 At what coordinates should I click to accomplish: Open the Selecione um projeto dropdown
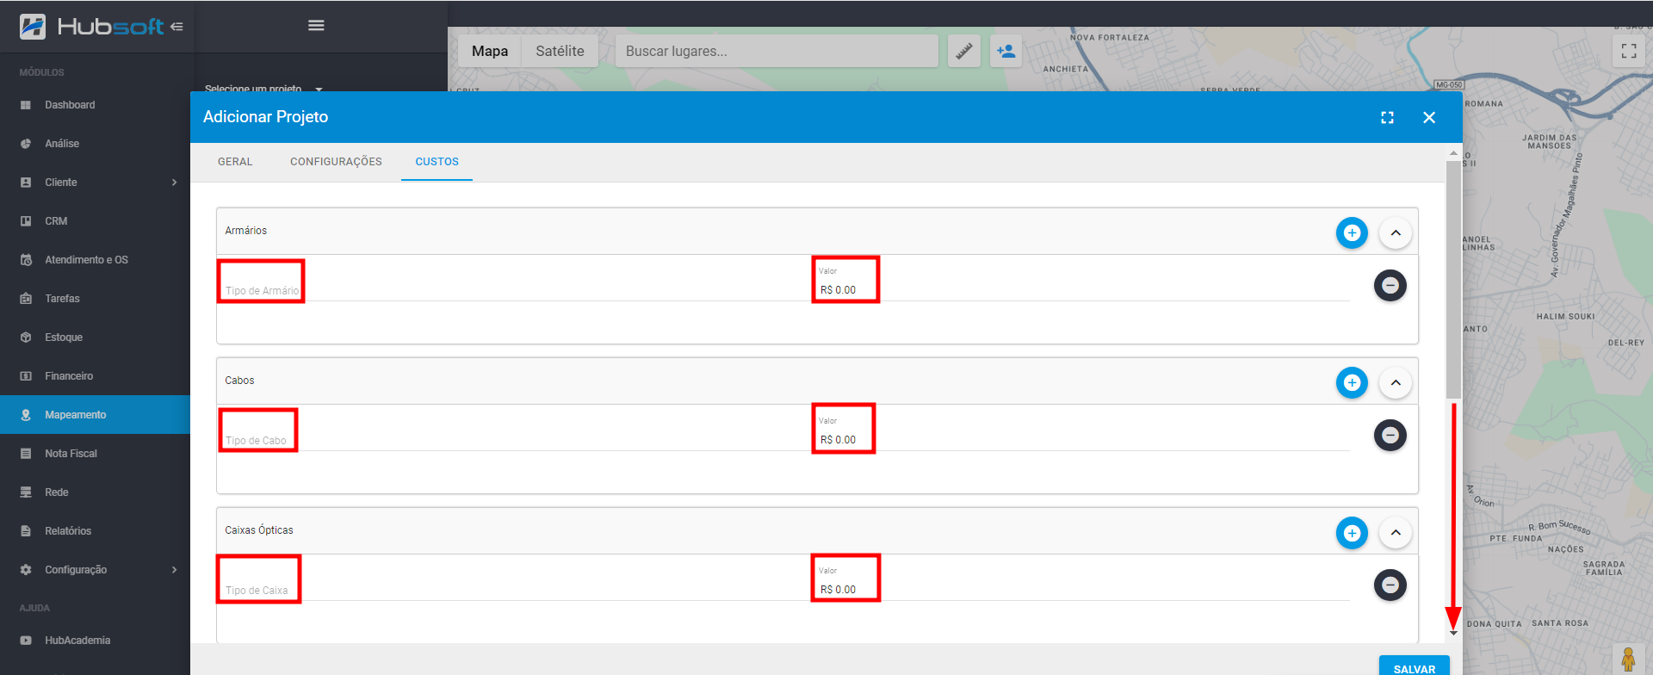point(263,88)
